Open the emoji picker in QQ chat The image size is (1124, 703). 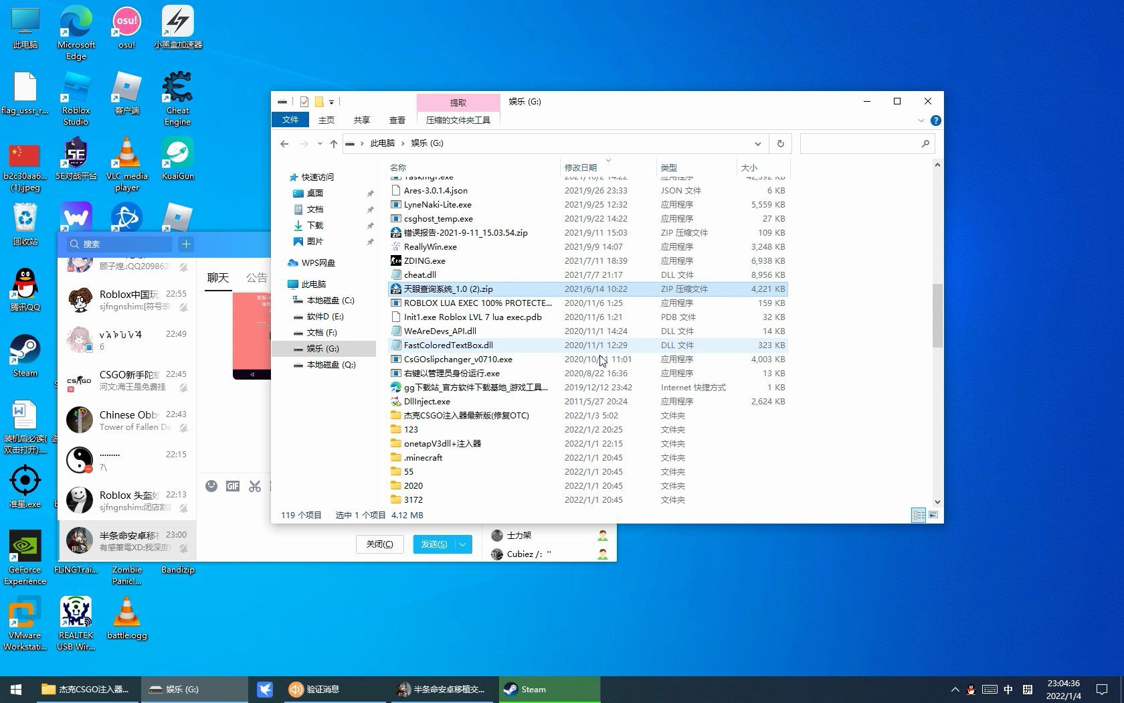point(211,486)
